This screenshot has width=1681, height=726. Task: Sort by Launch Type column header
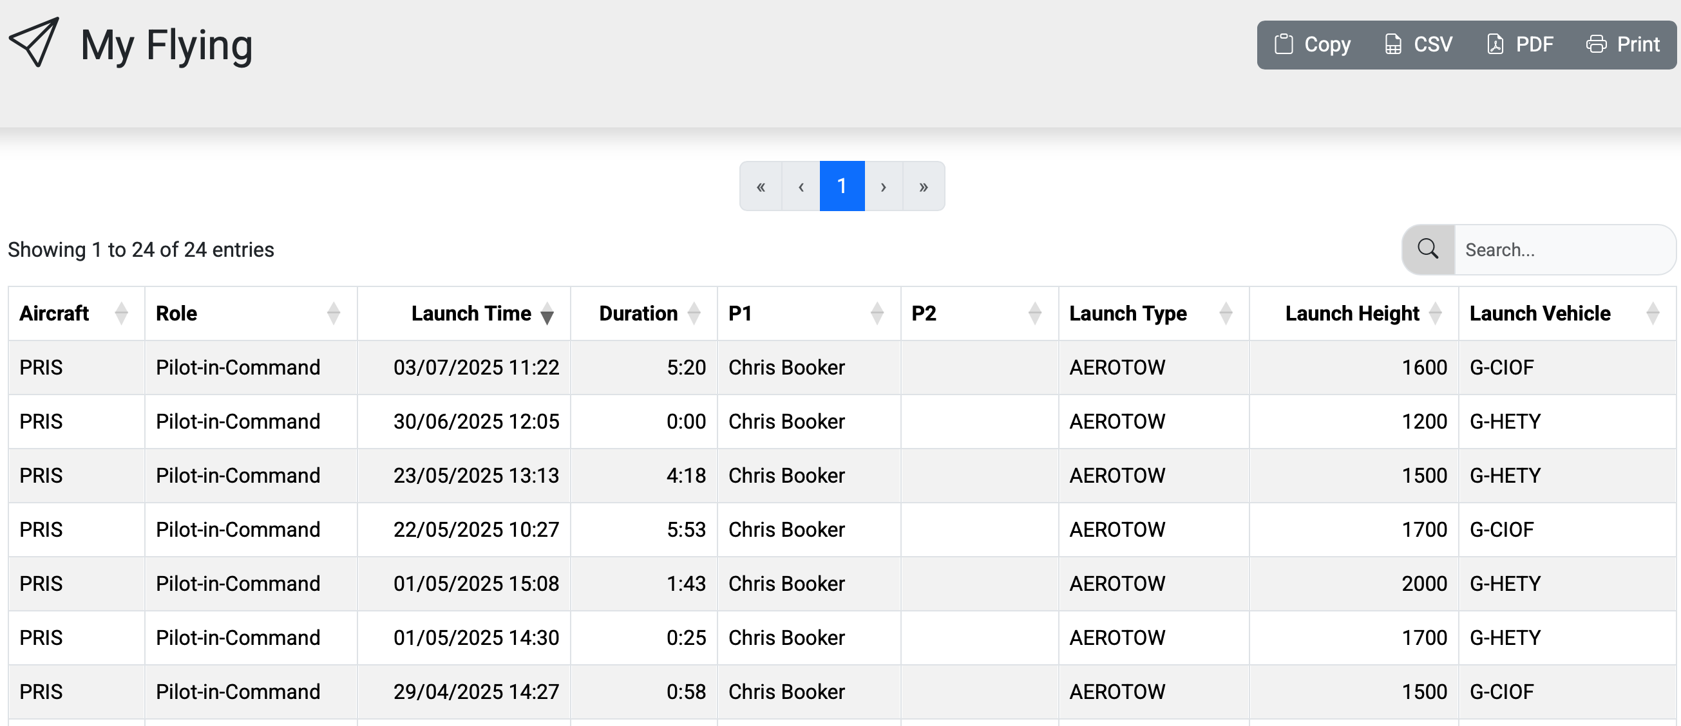click(1128, 313)
